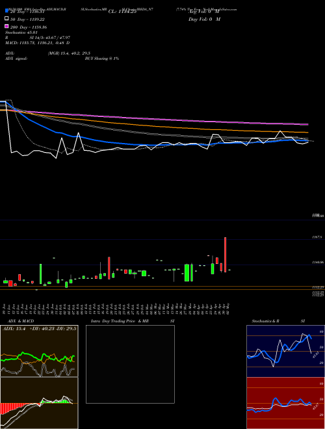Click the 1167.5 price axis label
Screen dimensions: 325x429
click(x=318, y=237)
